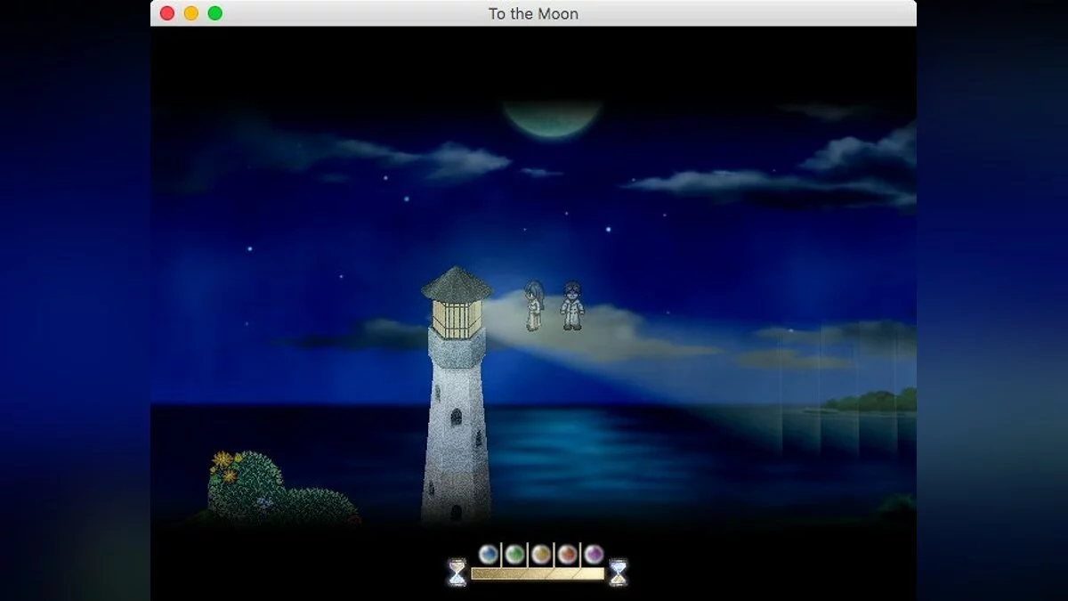
Task: Select the yellow memory orb
Action: (540, 555)
